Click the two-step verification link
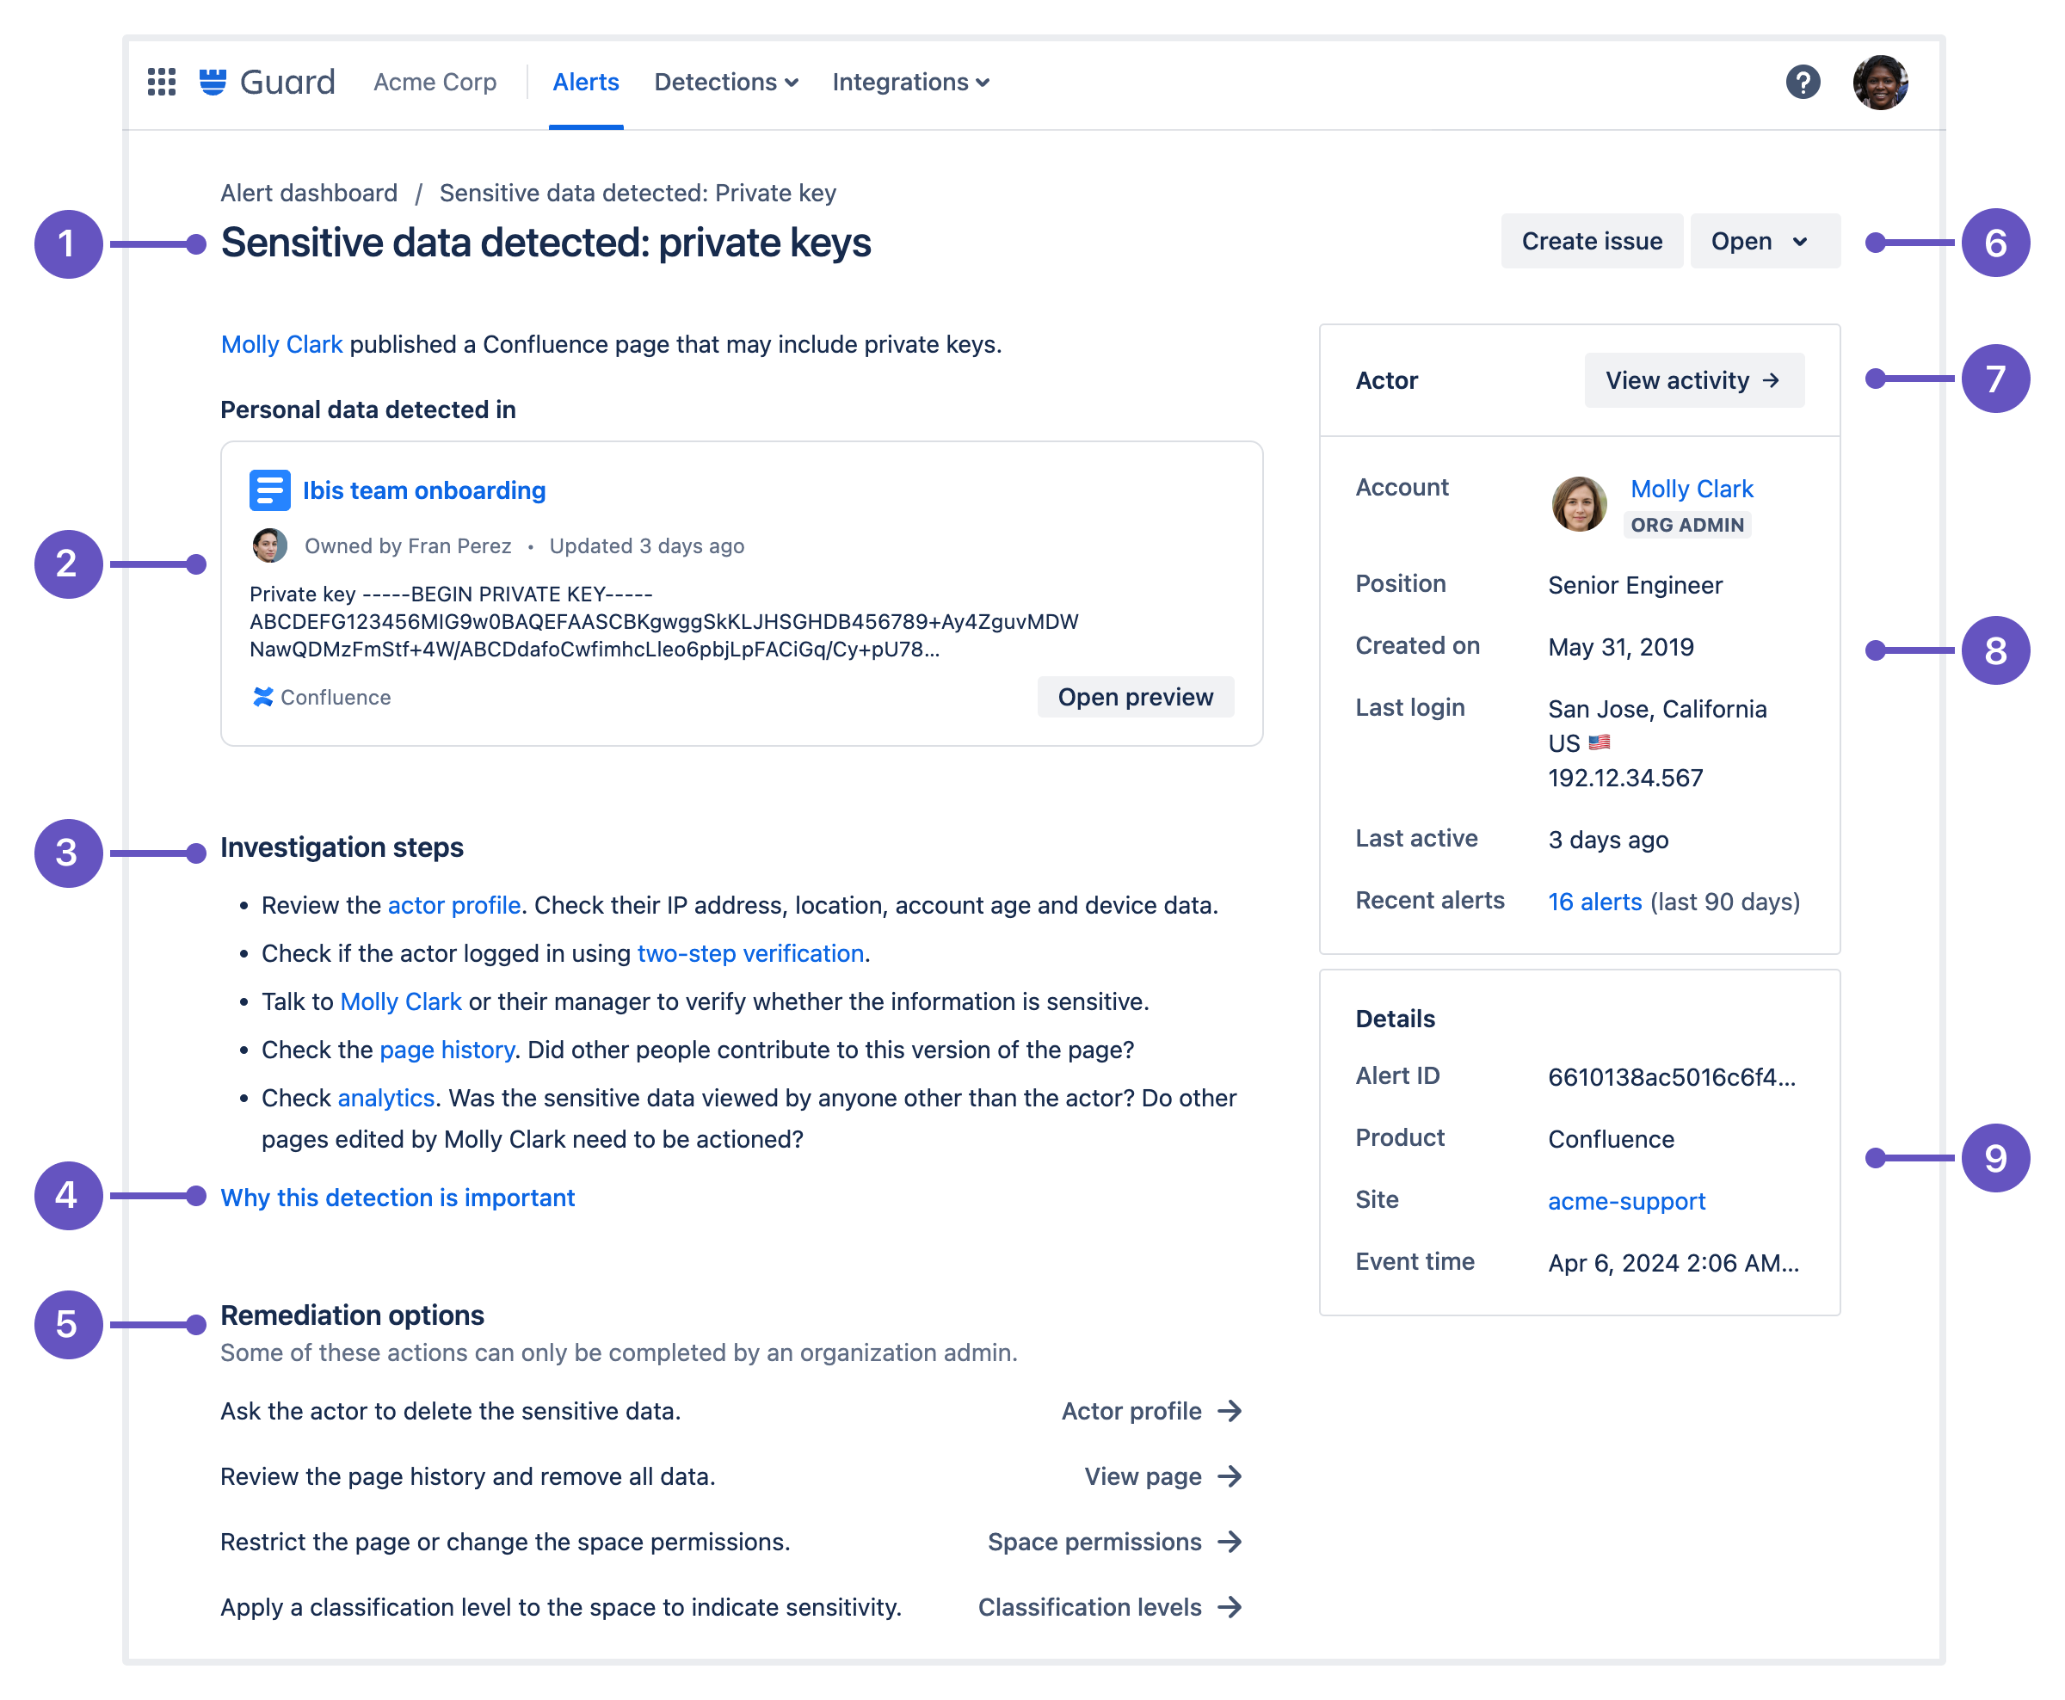Screen dimensions: 2065x1700 749,952
